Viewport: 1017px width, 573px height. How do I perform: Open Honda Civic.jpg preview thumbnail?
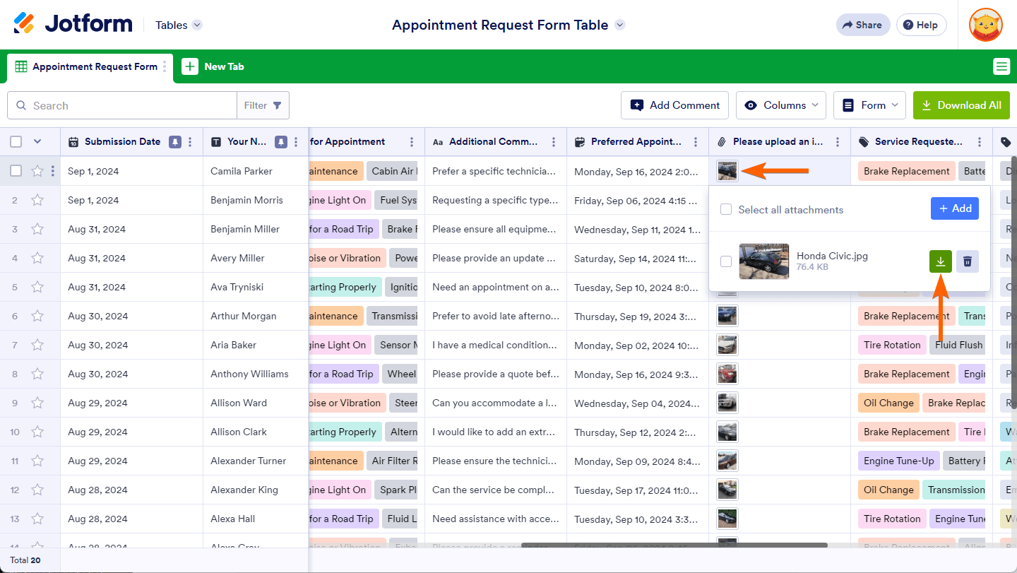coord(764,261)
